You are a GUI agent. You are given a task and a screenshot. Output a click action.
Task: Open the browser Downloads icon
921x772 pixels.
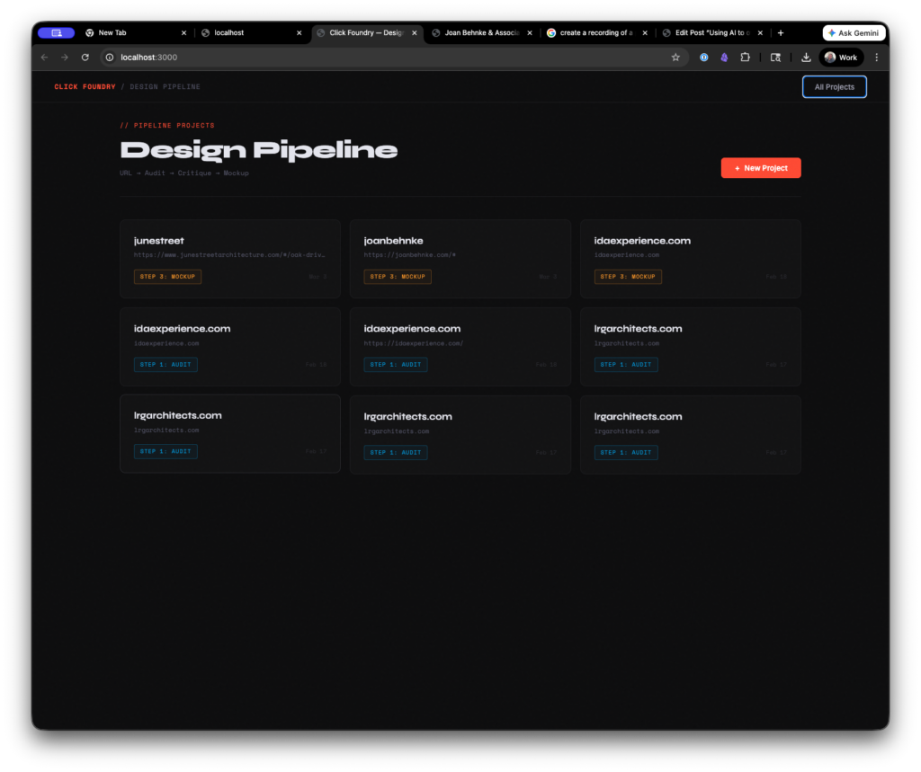[806, 58]
